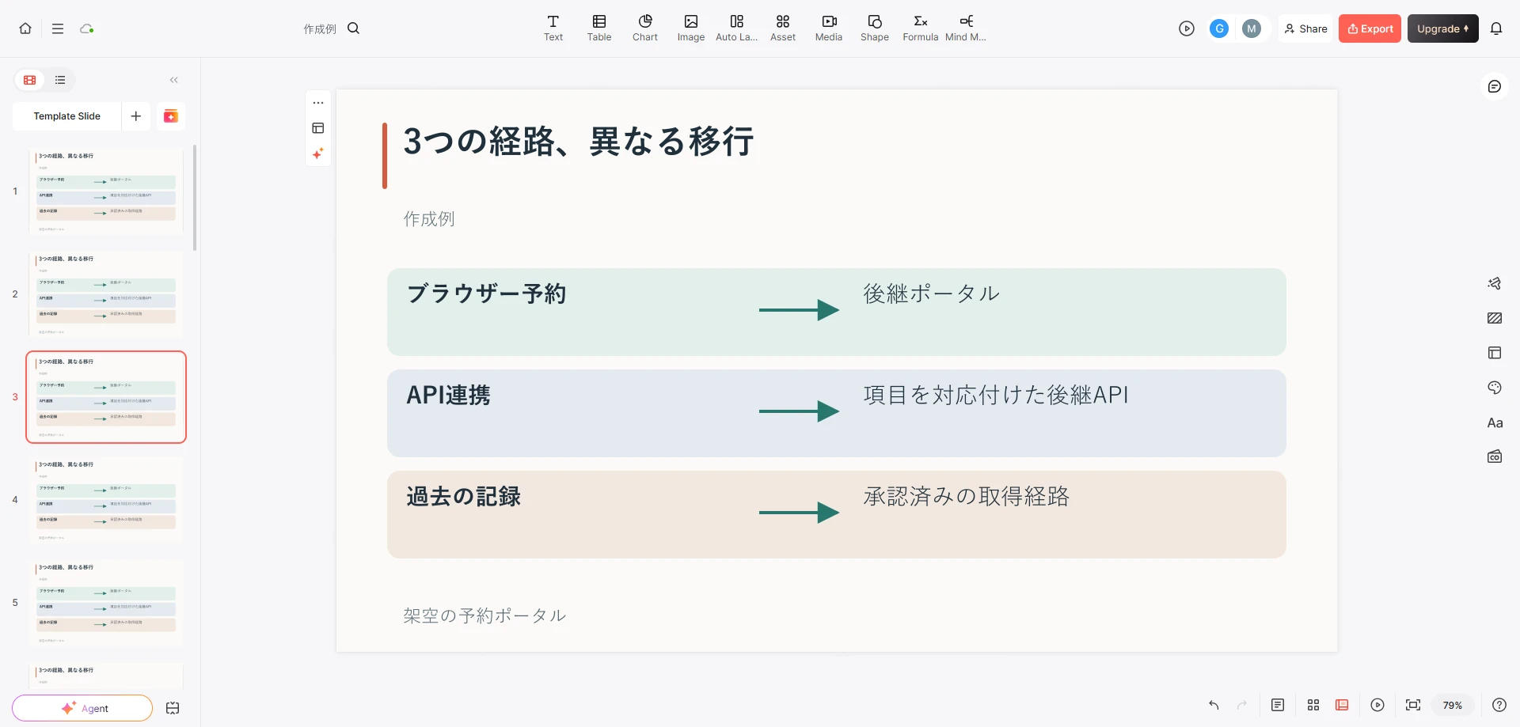Select the footer text 架空の予約ポータル

tap(484, 615)
